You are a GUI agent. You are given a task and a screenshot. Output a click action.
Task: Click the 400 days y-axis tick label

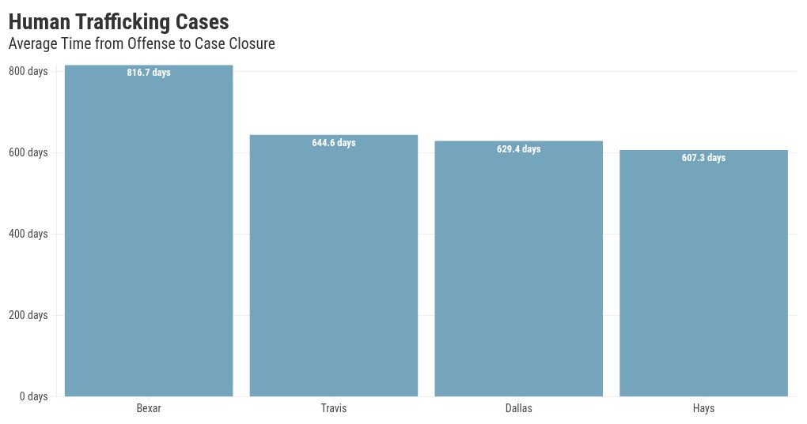pos(28,234)
